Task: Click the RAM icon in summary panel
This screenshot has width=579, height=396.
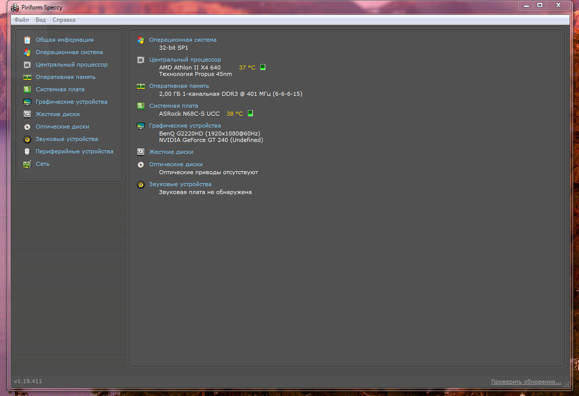Action: (141, 86)
